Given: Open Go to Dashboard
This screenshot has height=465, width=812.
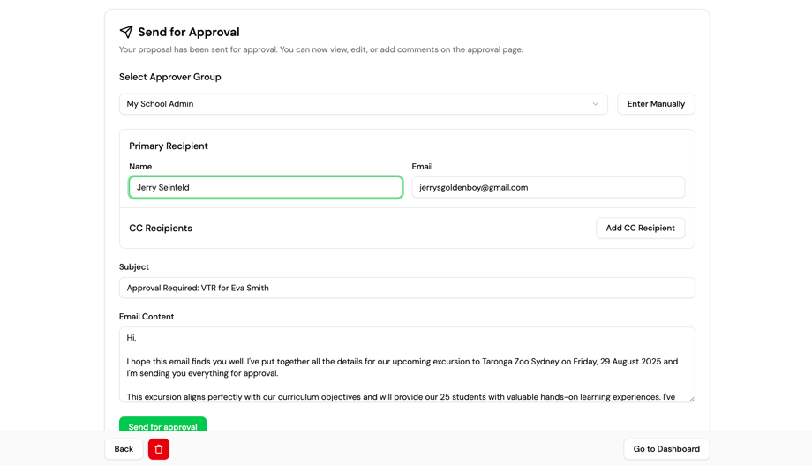Looking at the screenshot, I should (x=666, y=449).
